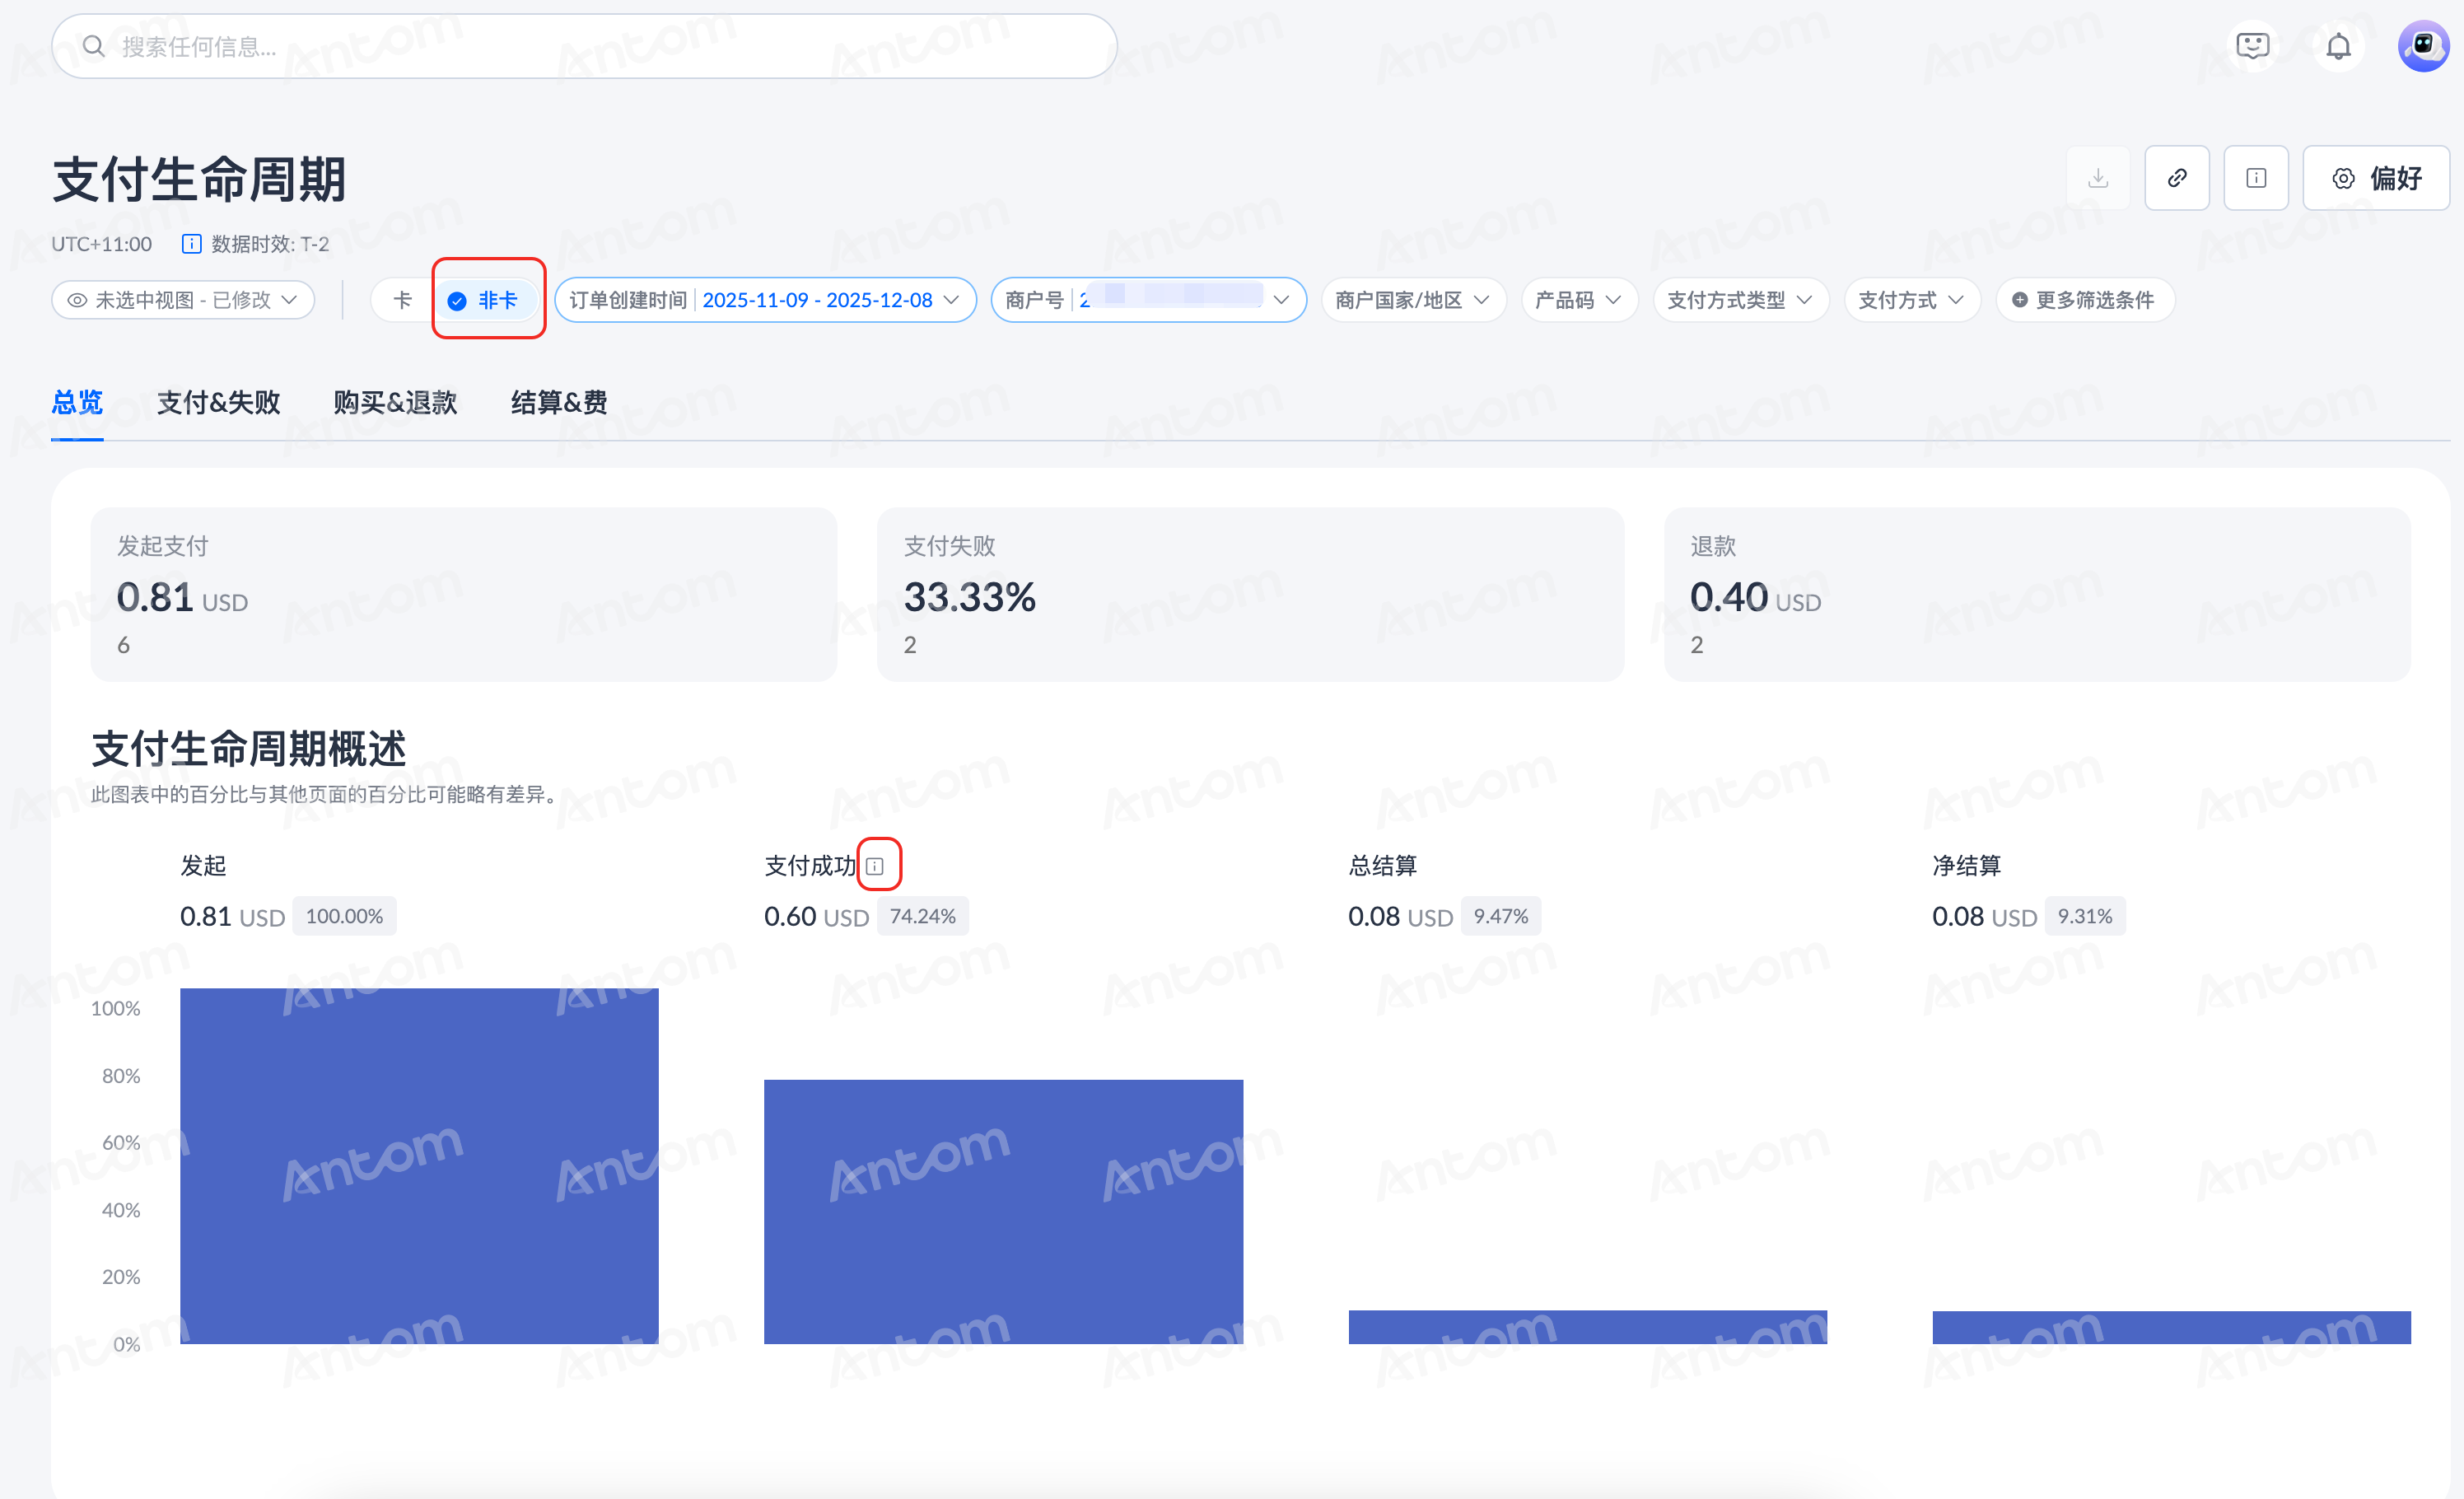This screenshot has width=2464, height=1499.
Task: Open the chatbot assistant icon
Action: click(x=2252, y=46)
